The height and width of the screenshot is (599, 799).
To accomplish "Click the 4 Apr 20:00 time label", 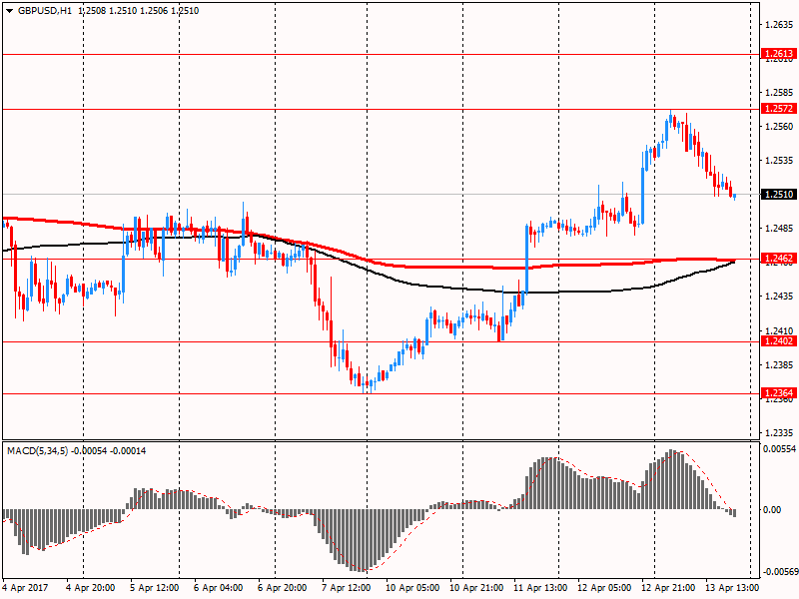I will coord(91,588).
